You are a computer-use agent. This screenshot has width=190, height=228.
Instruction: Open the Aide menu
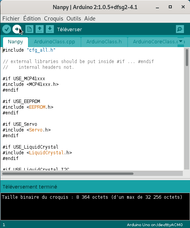(x=90, y=19)
